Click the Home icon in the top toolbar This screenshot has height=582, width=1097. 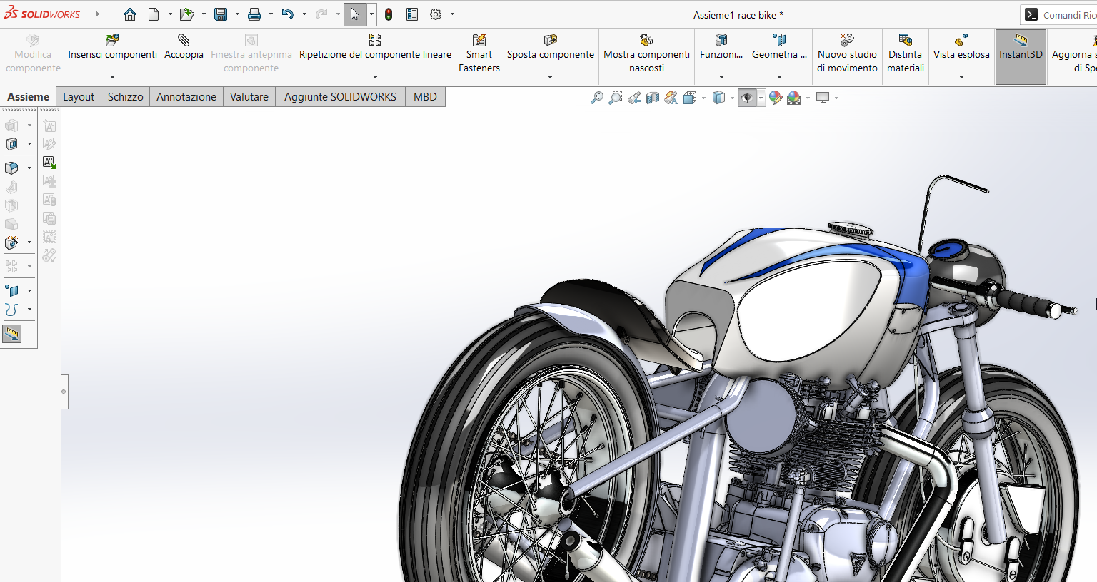pyautogui.click(x=129, y=14)
